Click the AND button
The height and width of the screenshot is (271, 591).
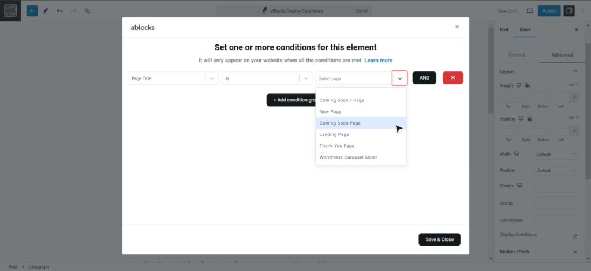[424, 77]
